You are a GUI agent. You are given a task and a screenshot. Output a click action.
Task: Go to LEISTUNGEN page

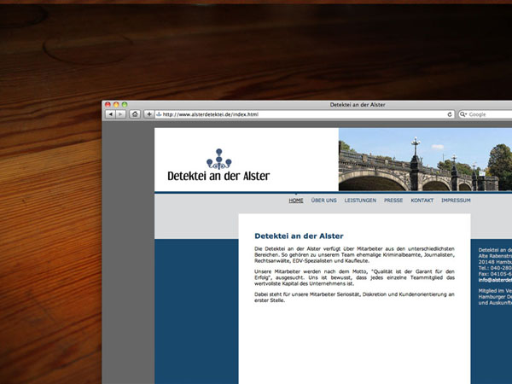point(360,201)
